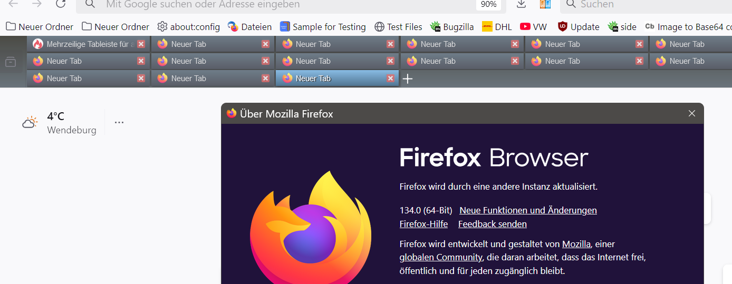Image resolution: width=732 pixels, height=284 pixels.
Task: Open the VW YouTube bookmark
Action: (x=533, y=27)
